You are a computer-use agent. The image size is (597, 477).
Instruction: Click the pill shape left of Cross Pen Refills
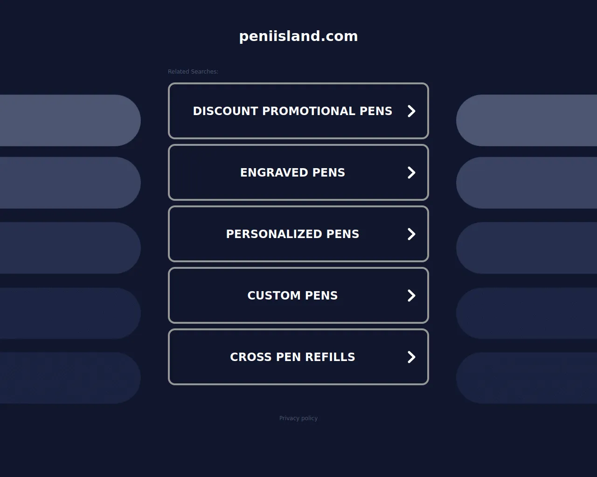(x=70, y=378)
